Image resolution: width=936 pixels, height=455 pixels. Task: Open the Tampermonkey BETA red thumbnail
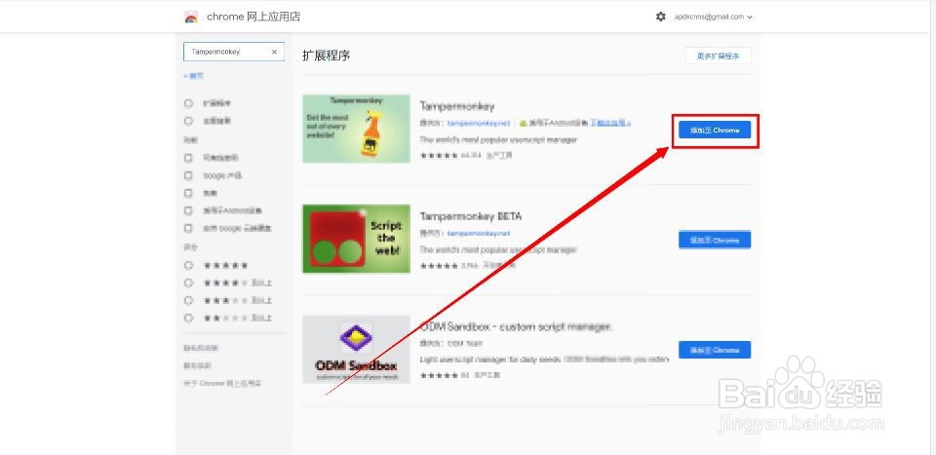(357, 239)
